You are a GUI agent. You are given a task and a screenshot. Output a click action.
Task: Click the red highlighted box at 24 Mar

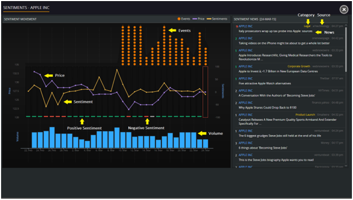(x=205, y=92)
